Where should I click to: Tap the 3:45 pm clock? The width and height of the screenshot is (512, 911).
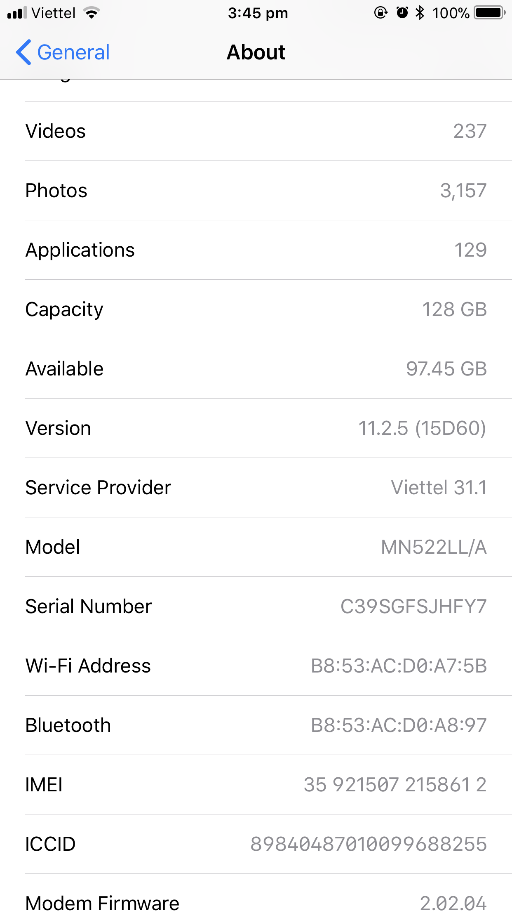(258, 13)
